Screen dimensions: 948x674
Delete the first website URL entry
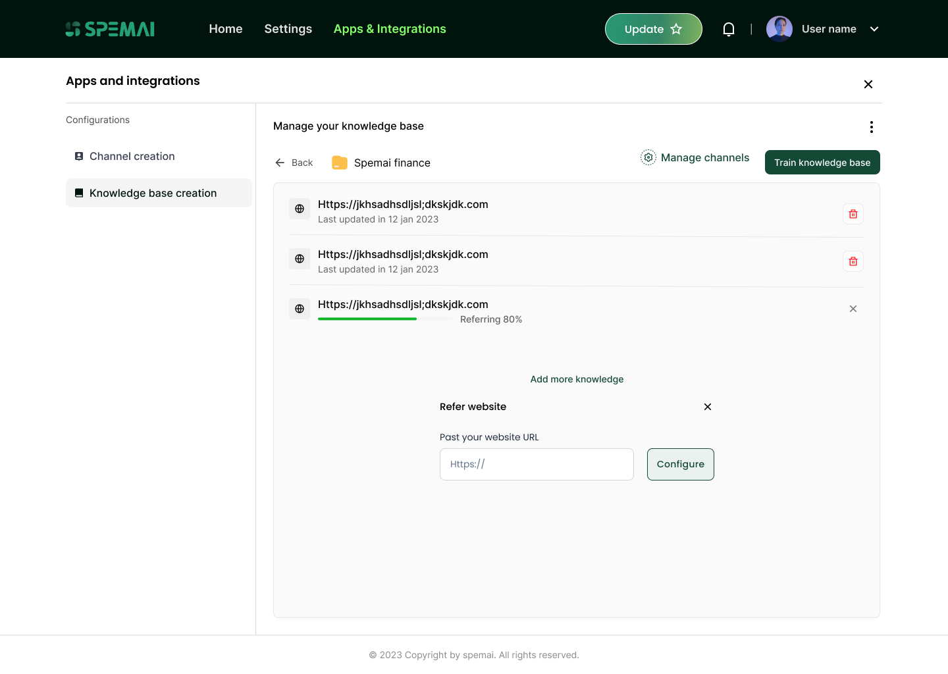click(853, 214)
